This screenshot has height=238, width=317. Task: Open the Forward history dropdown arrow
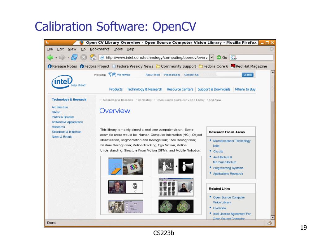68,57
